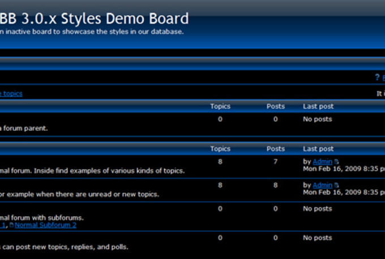Click the date 'Mon Feb 16, 2009' in the 7-posts row
The width and height of the screenshot is (385, 259).
(x=331, y=169)
